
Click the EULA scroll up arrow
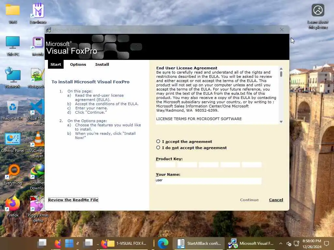pos(281,69)
